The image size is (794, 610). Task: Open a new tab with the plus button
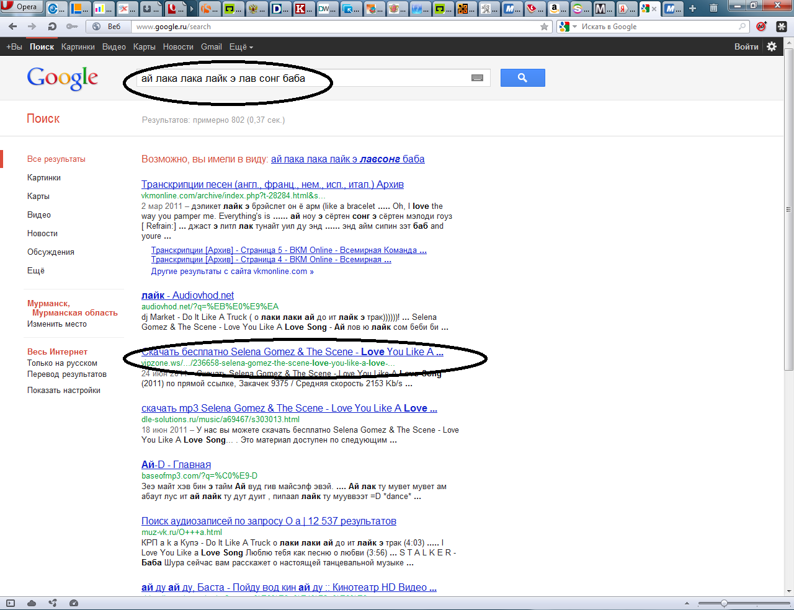[x=693, y=8]
